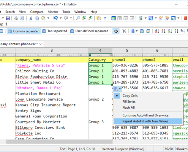Click the spreadsheet icon with yellow badge
Screen dimensions: 188x152
click(148, 31)
